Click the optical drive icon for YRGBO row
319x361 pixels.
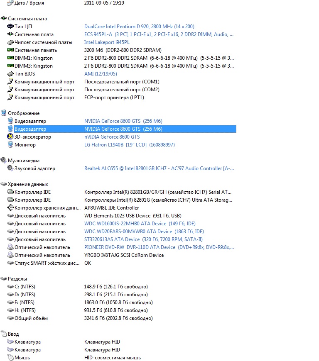pyautogui.click(x=10, y=255)
